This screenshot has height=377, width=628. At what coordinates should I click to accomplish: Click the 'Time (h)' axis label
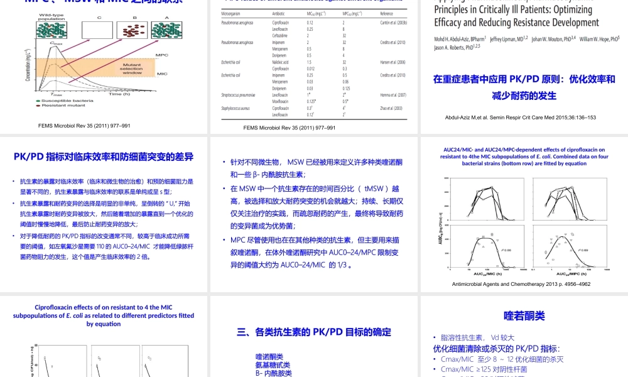pyautogui.click(x=119, y=94)
